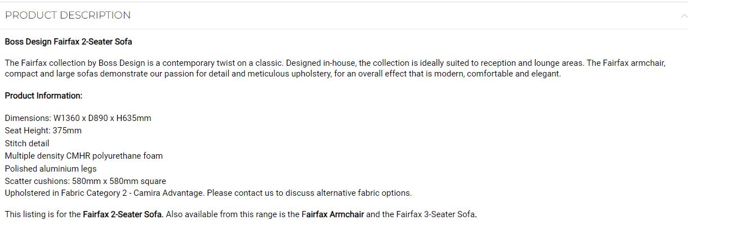
Task: Click the Scatter cushions 580mm line
Action: [86, 181]
